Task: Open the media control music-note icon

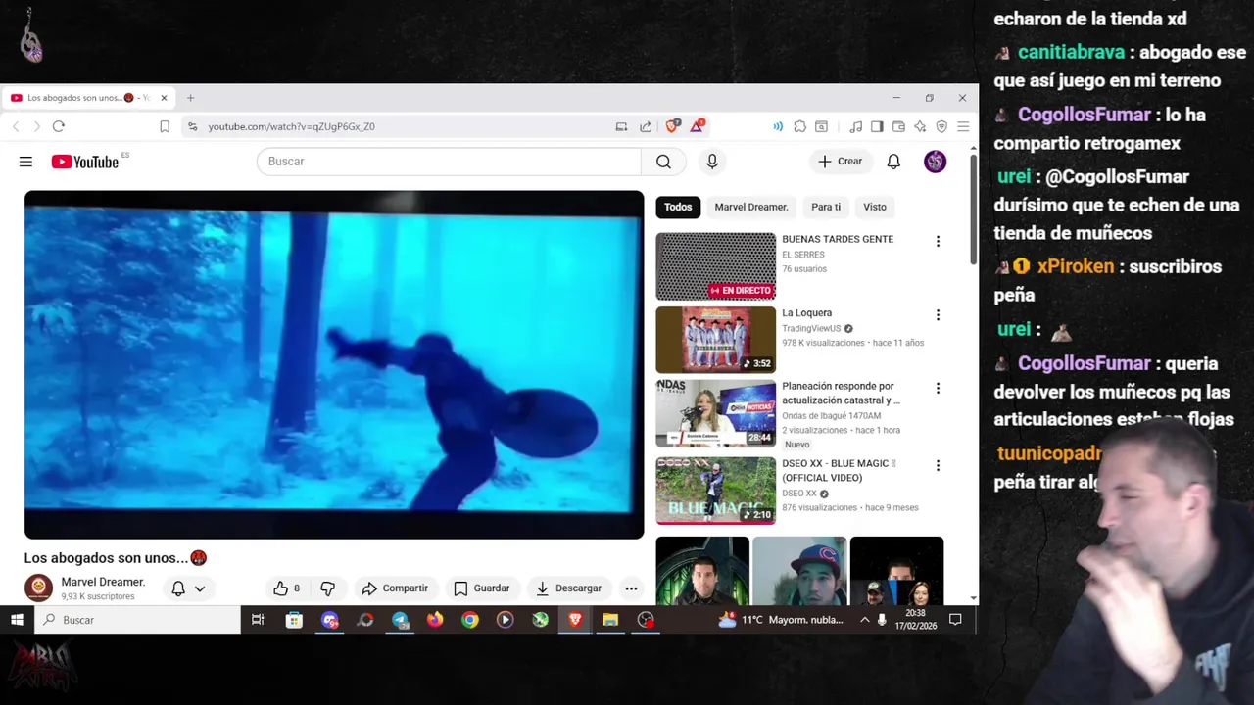Action: (x=855, y=126)
